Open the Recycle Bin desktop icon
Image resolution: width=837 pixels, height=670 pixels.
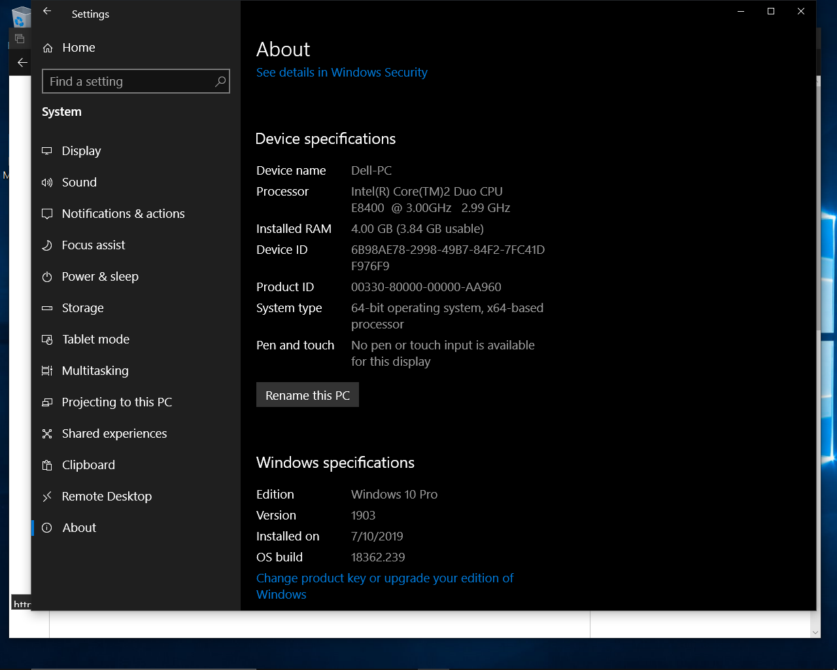[x=21, y=17]
